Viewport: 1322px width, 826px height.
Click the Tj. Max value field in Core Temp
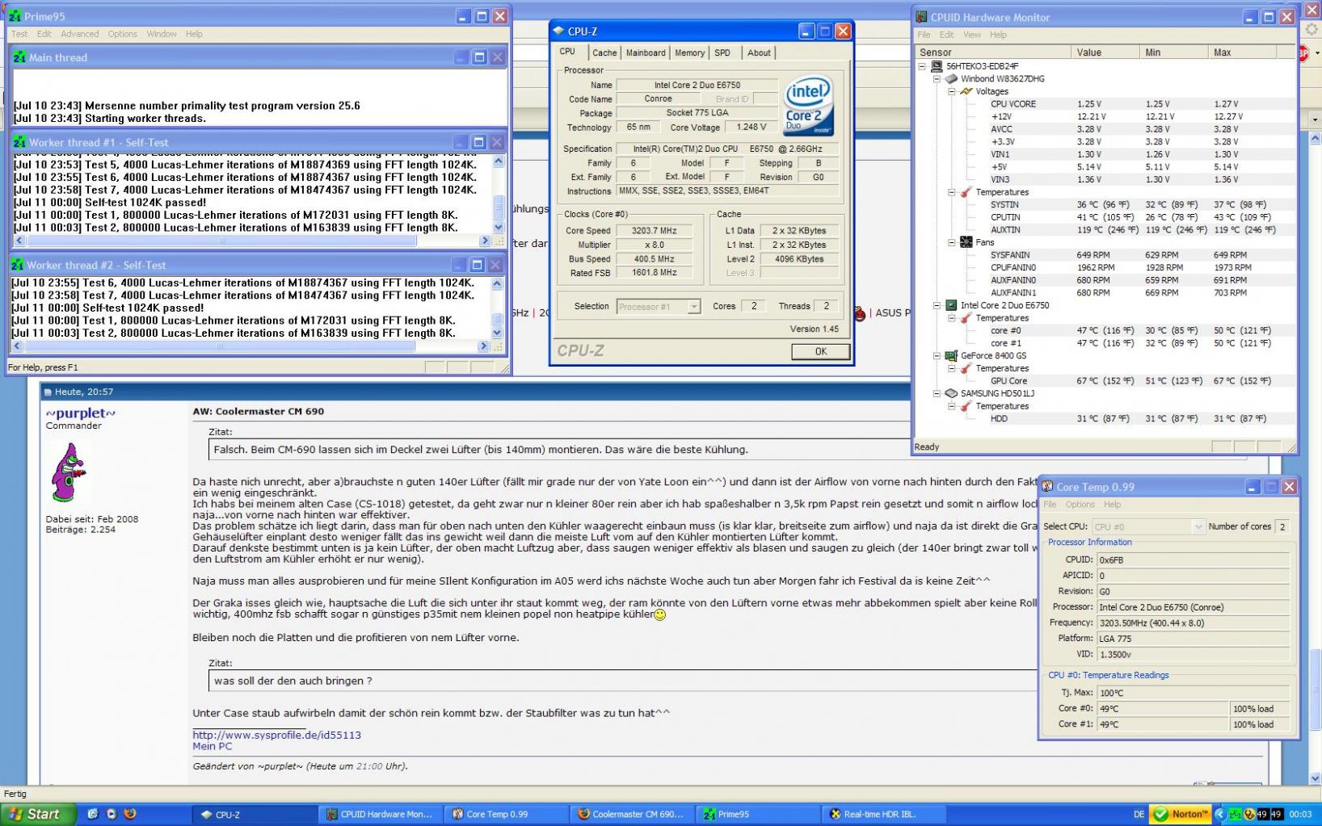(x=1193, y=693)
